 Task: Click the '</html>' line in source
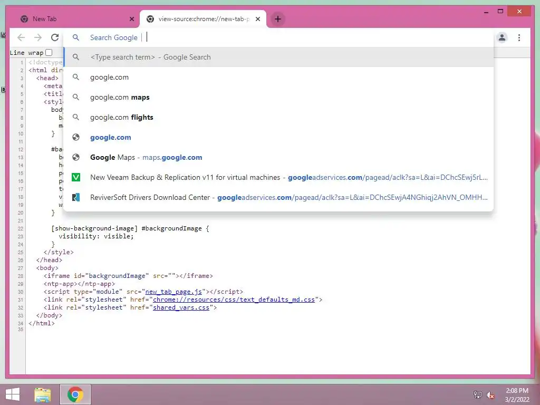click(x=41, y=323)
